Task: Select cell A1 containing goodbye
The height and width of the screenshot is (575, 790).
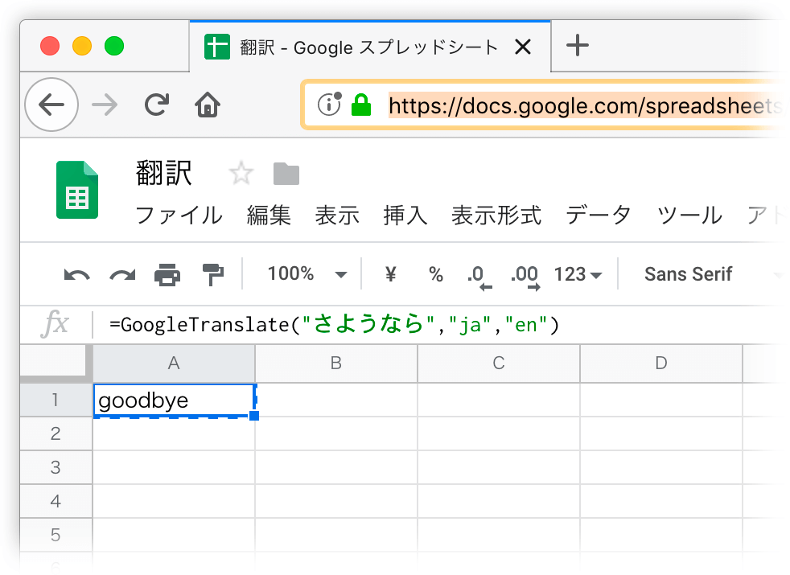Action: [x=175, y=400]
